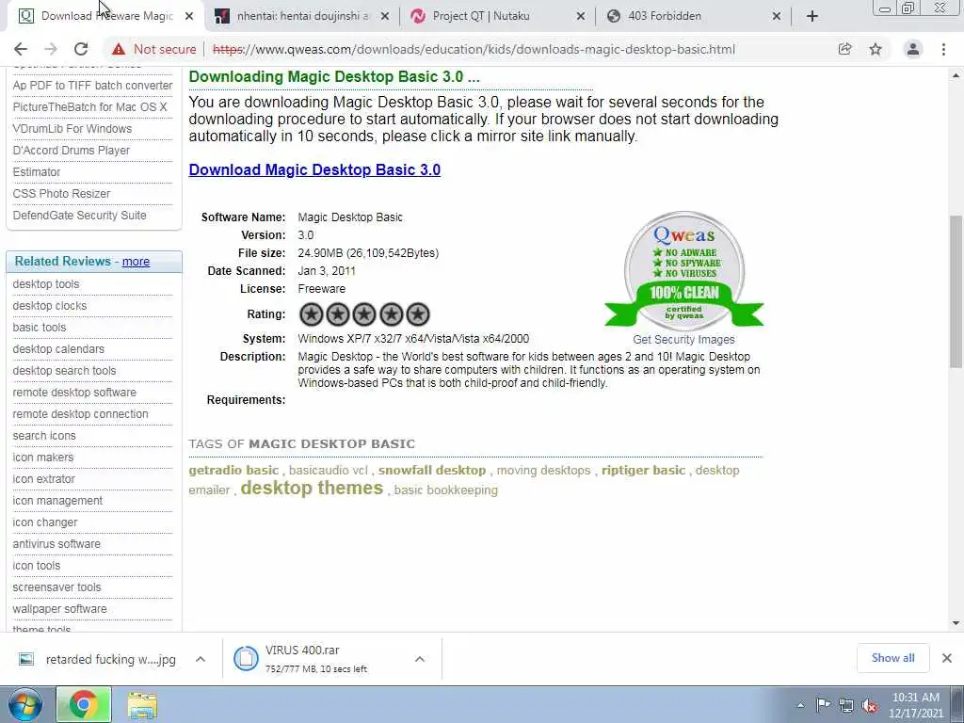Screen dimensions: 964x723
Task: Open icon makers link
Action: [x=43, y=457]
